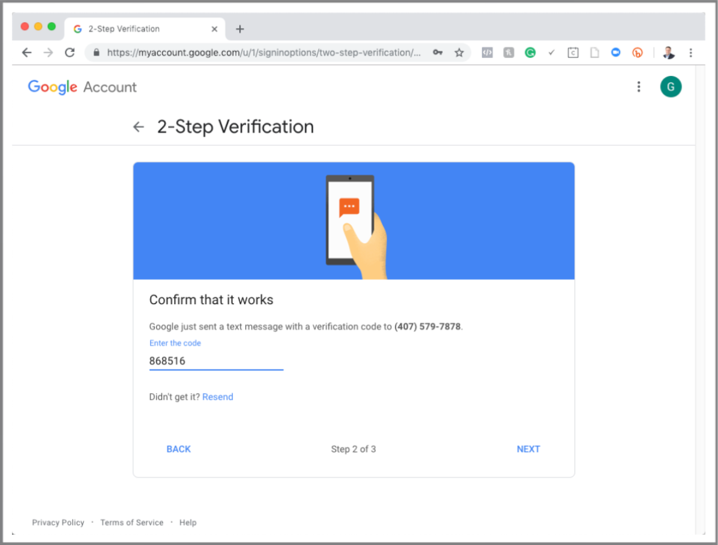Click the Google Account logo
This screenshot has width=718, height=545.
82,87
